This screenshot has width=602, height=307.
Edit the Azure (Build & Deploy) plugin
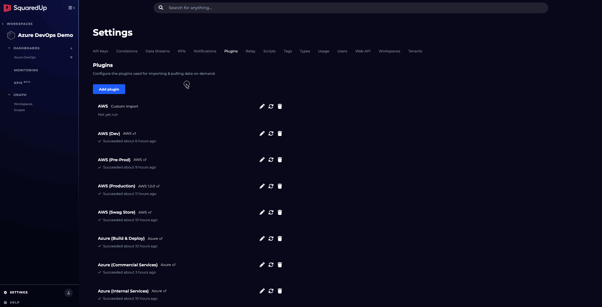(x=262, y=239)
